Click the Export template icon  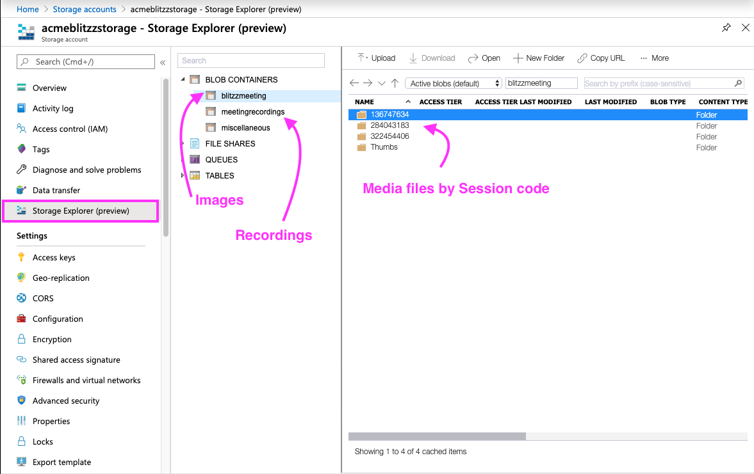tap(21, 461)
